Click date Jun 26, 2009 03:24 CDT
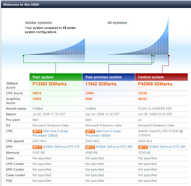 pyautogui.click(x=155, y=114)
